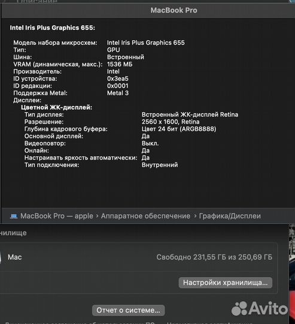The image size is (295, 324).
Task: Click the Mac storage volume name
Action: (14, 257)
